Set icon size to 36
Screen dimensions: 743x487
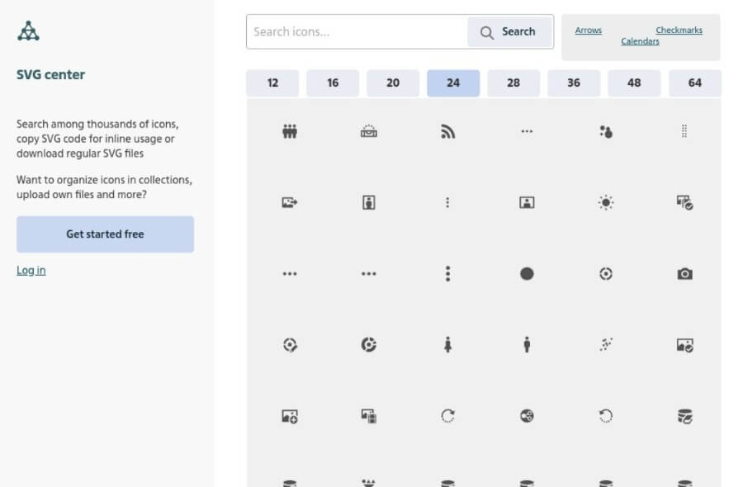574,83
